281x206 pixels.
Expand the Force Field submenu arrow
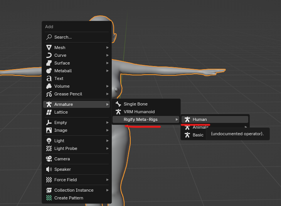[107, 180]
